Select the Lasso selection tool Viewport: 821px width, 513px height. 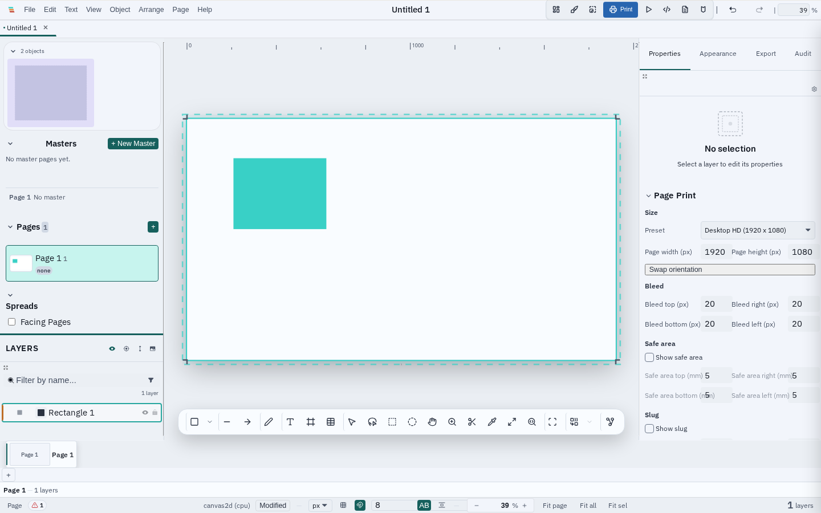click(372, 422)
